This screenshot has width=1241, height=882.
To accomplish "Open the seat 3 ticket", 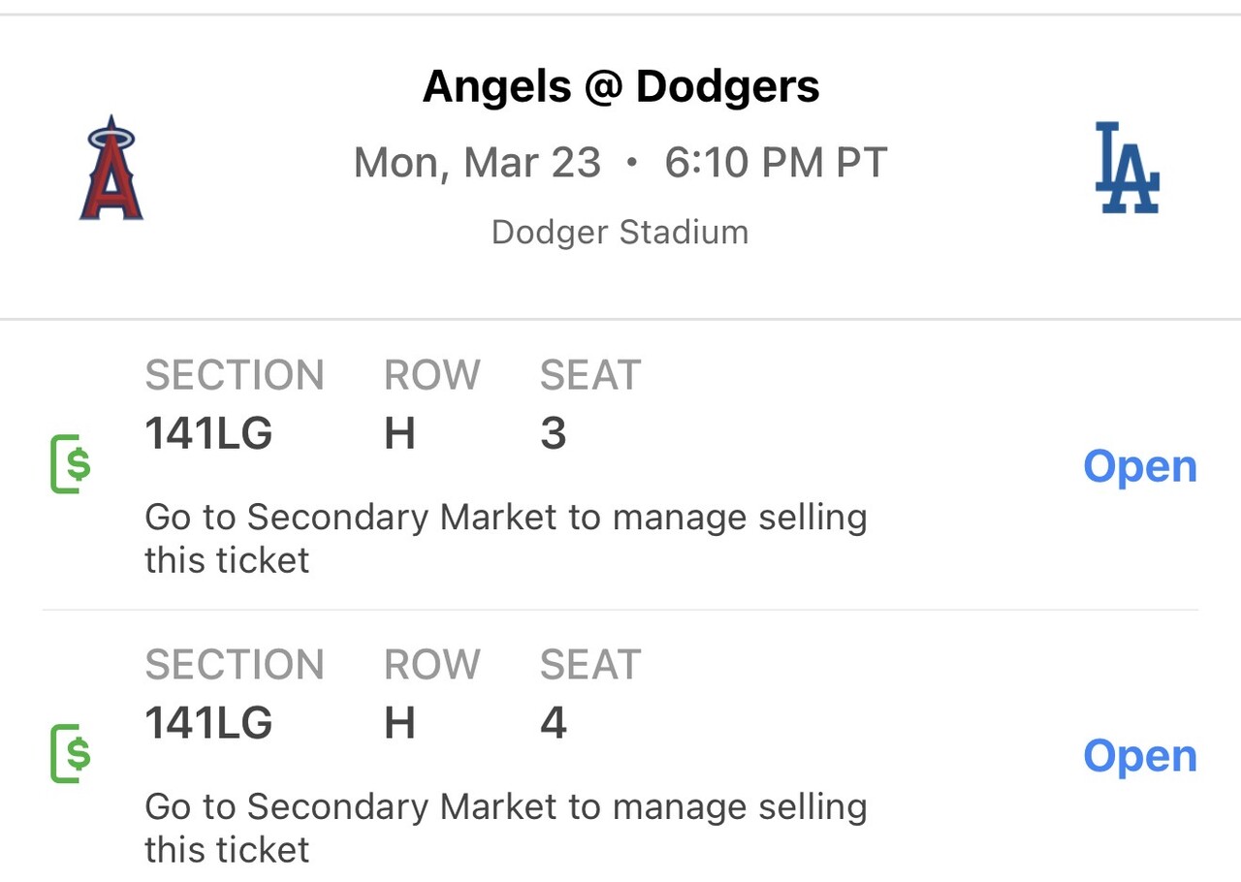I will tap(1139, 467).
